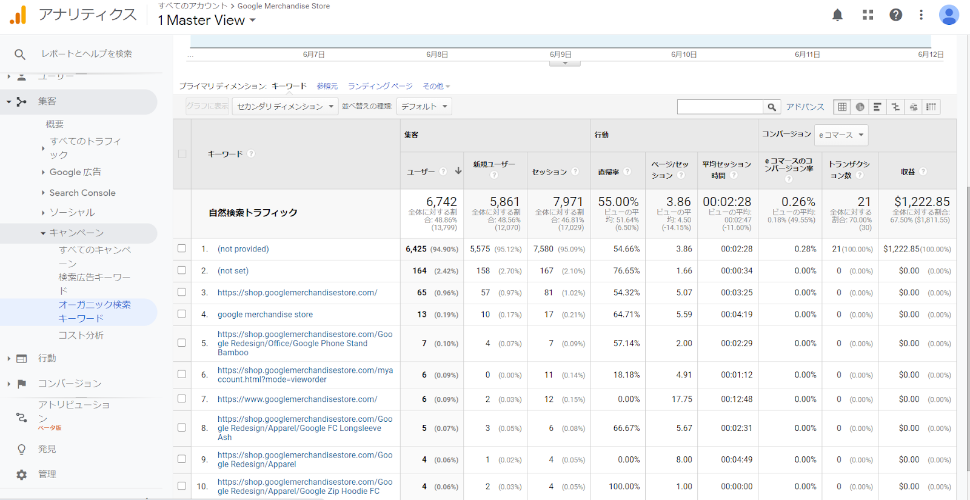Open 概要 in the sidebar
Viewport: 970px width, 500px height.
click(55, 124)
